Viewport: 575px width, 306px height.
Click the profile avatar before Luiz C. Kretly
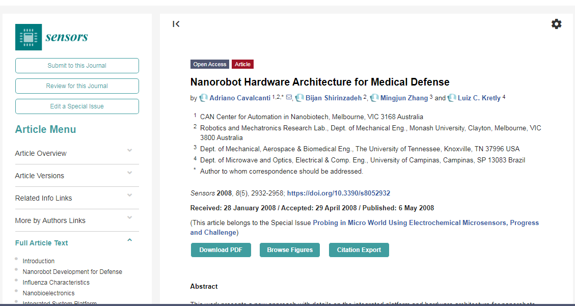click(x=452, y=98)
